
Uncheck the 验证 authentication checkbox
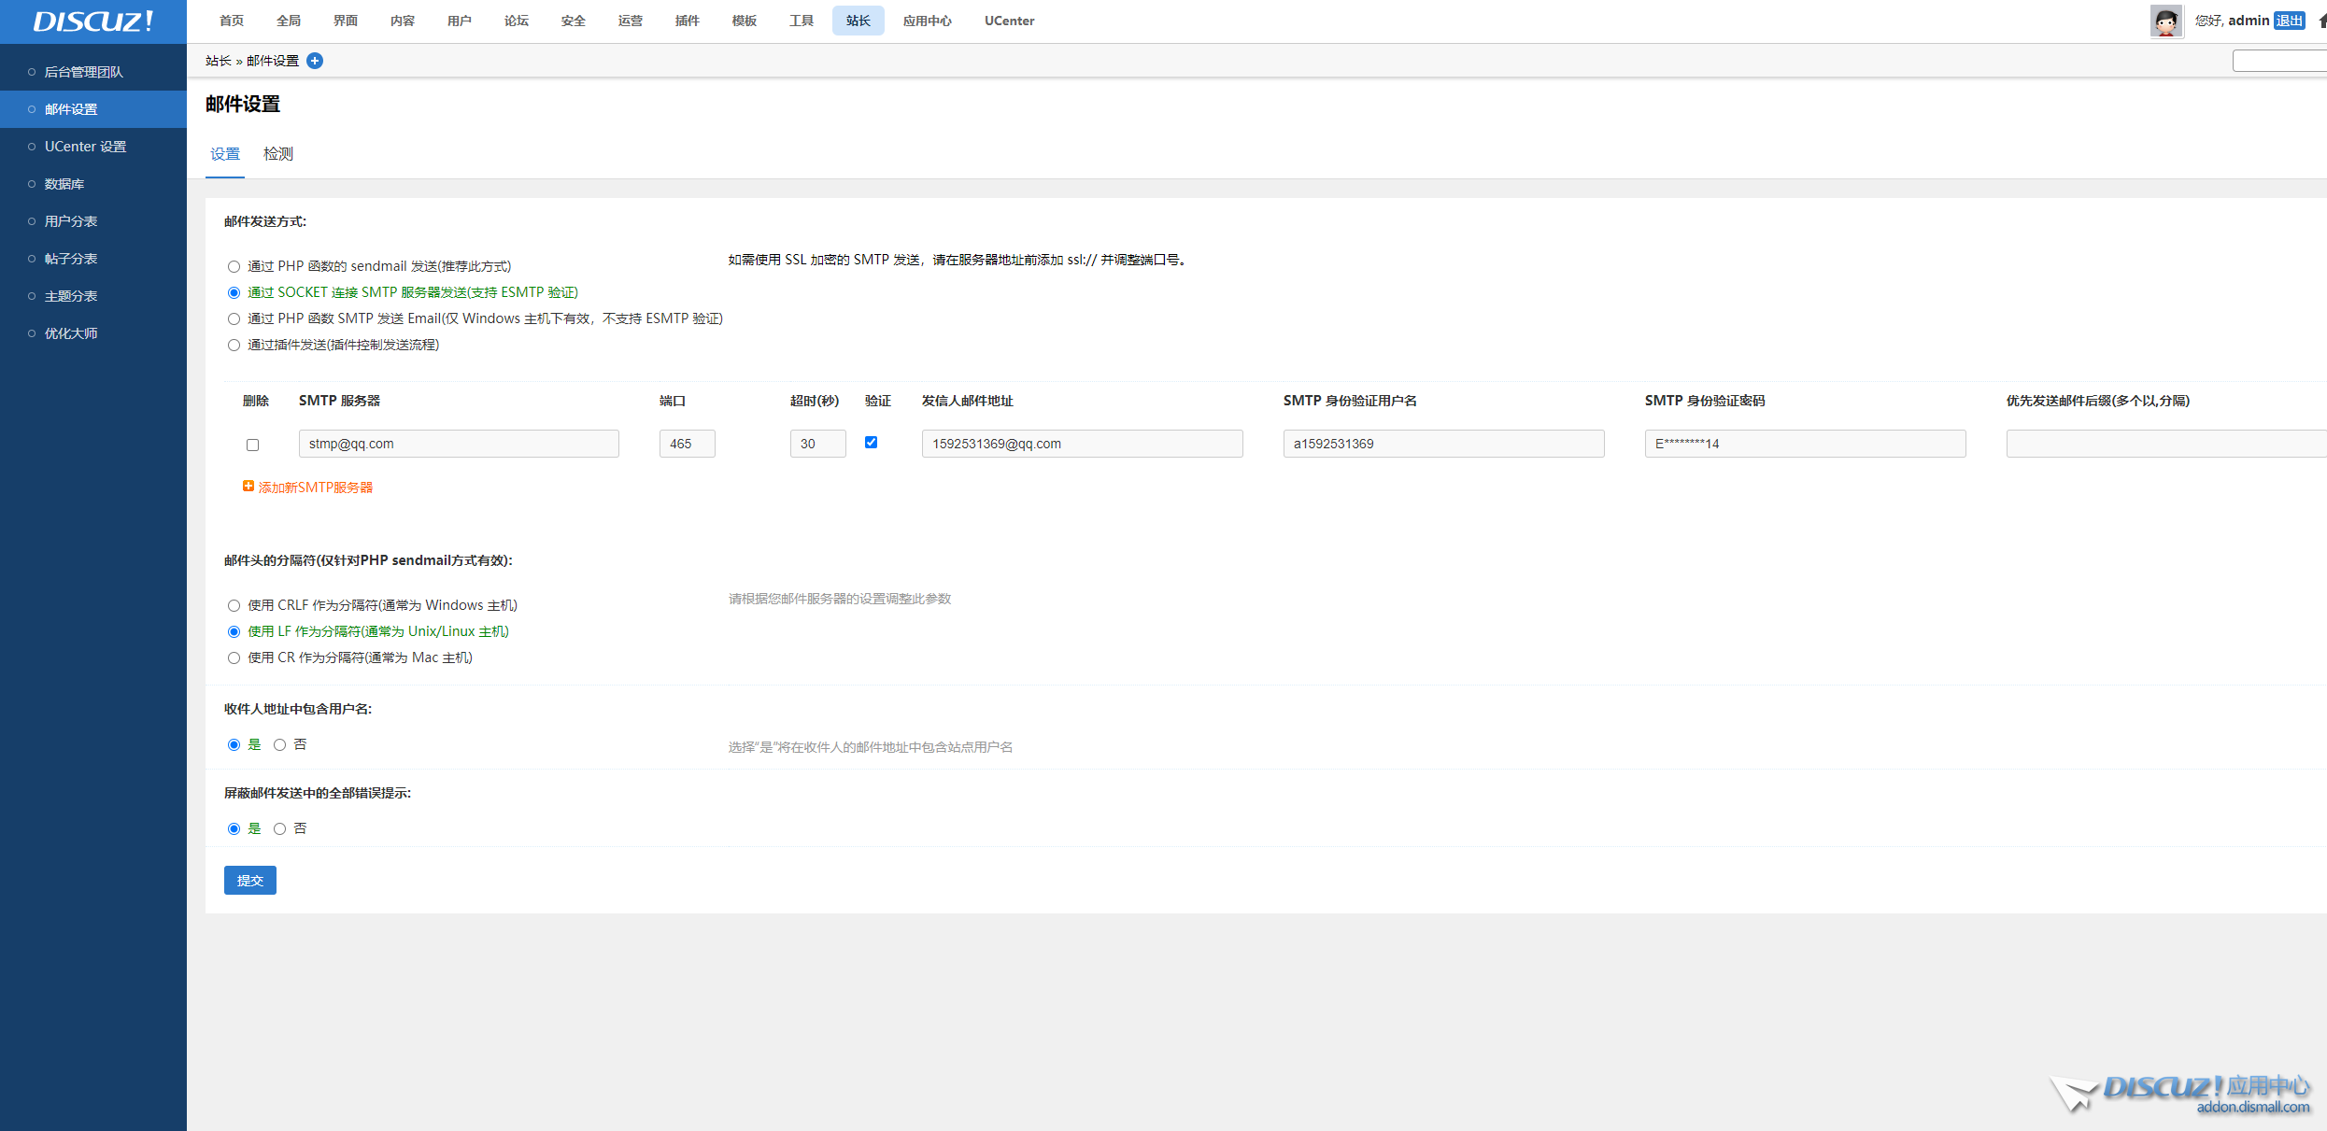tap(871, 443)
